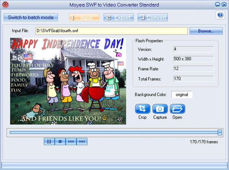The image size is (229, 170).
Task: Minimize the converter window
Action: [x=218, y=5]
